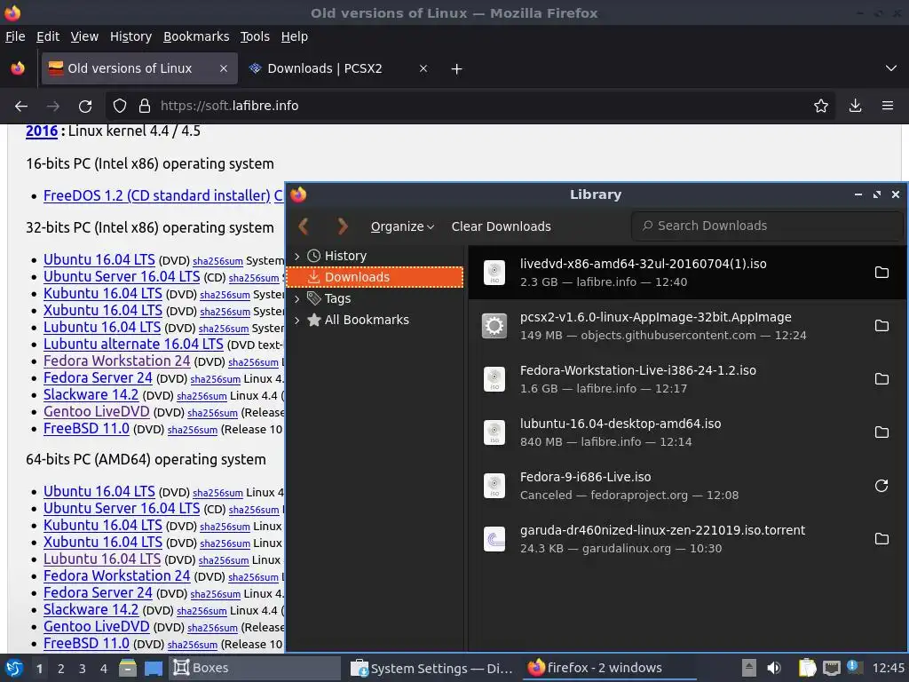Screen dimensions: 909x682
Task: Go back in the Library window
Action: (304, 226)
